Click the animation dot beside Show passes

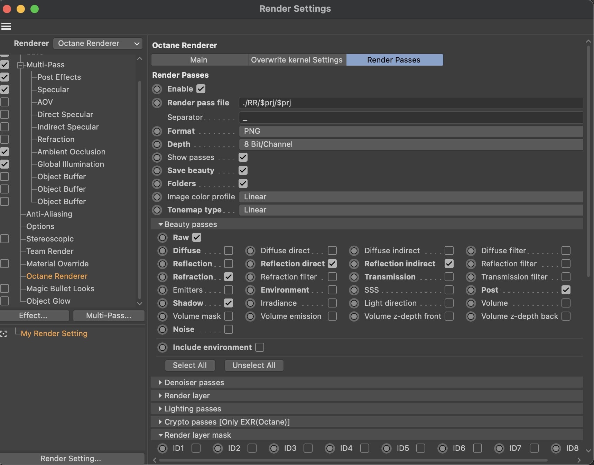[157, 158]
